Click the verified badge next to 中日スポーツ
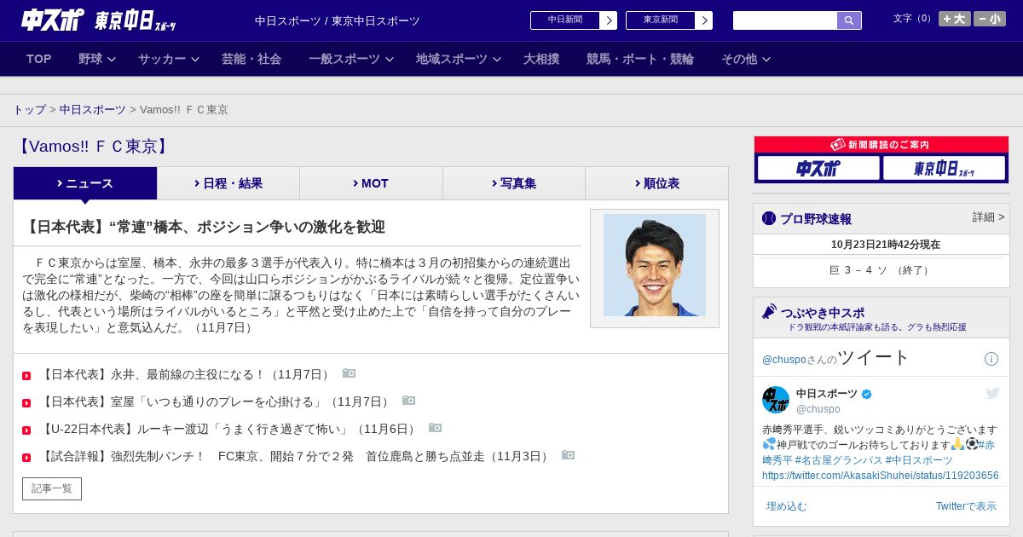 pos(867,394)
